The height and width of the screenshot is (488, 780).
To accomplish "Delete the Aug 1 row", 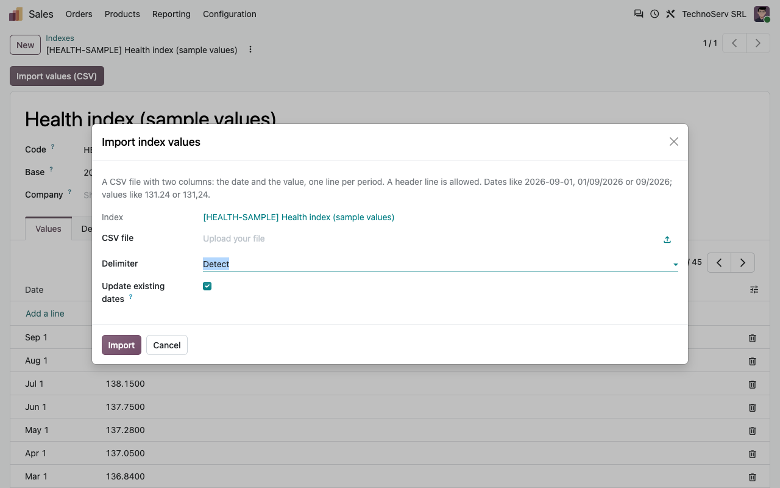I will pyautogui.click(x=753, y=361).
